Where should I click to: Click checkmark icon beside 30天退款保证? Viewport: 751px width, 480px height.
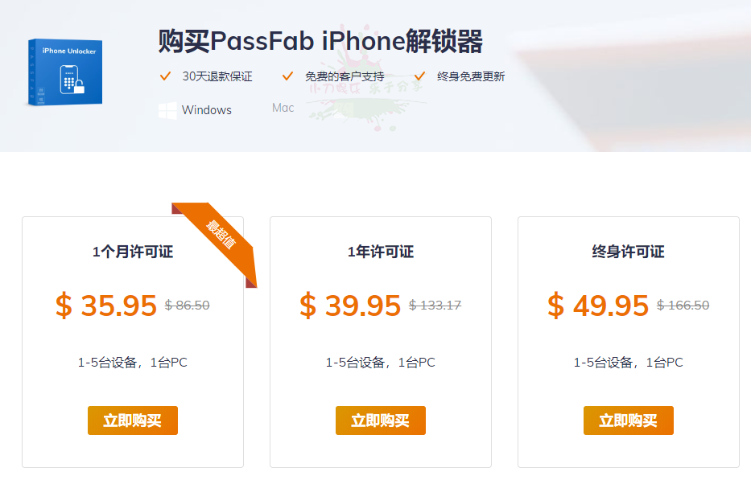[166, 76]
